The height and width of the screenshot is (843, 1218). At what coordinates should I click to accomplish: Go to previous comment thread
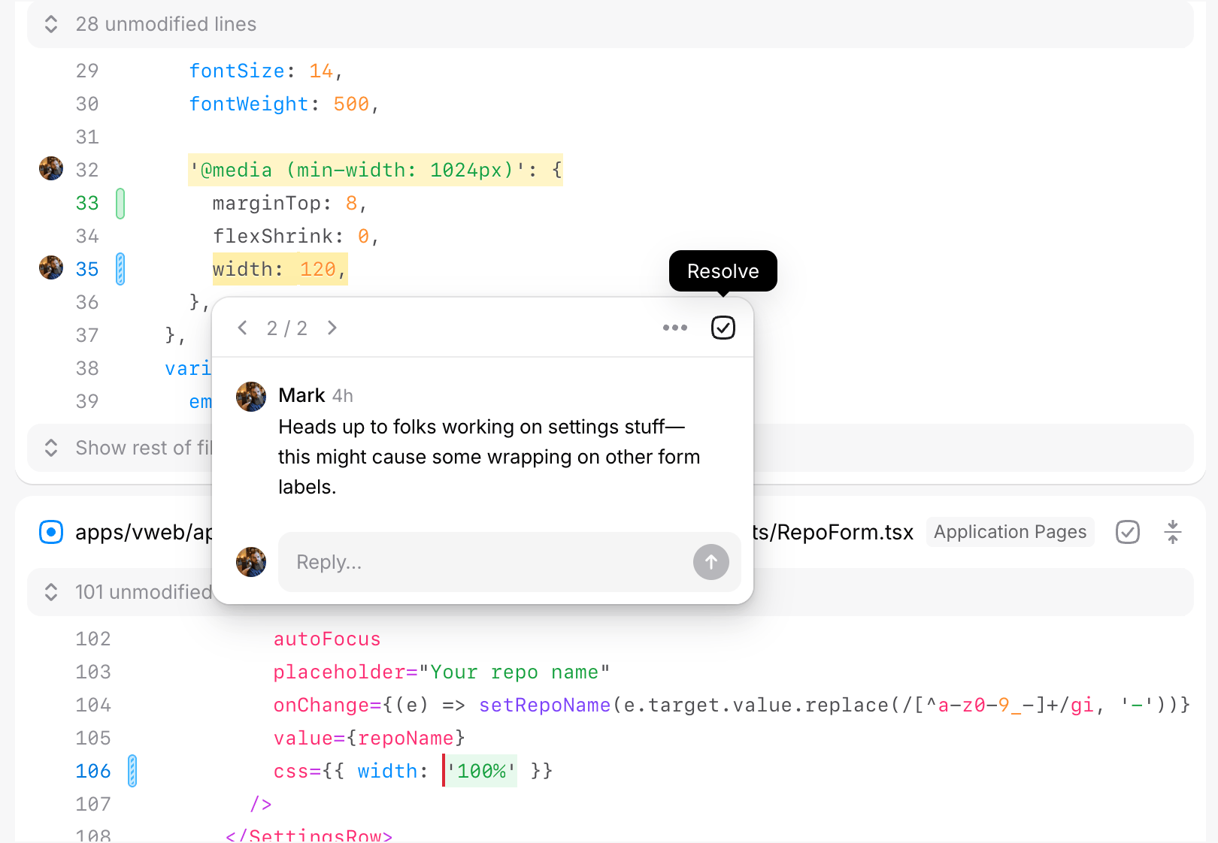click(x=242, y=328)
